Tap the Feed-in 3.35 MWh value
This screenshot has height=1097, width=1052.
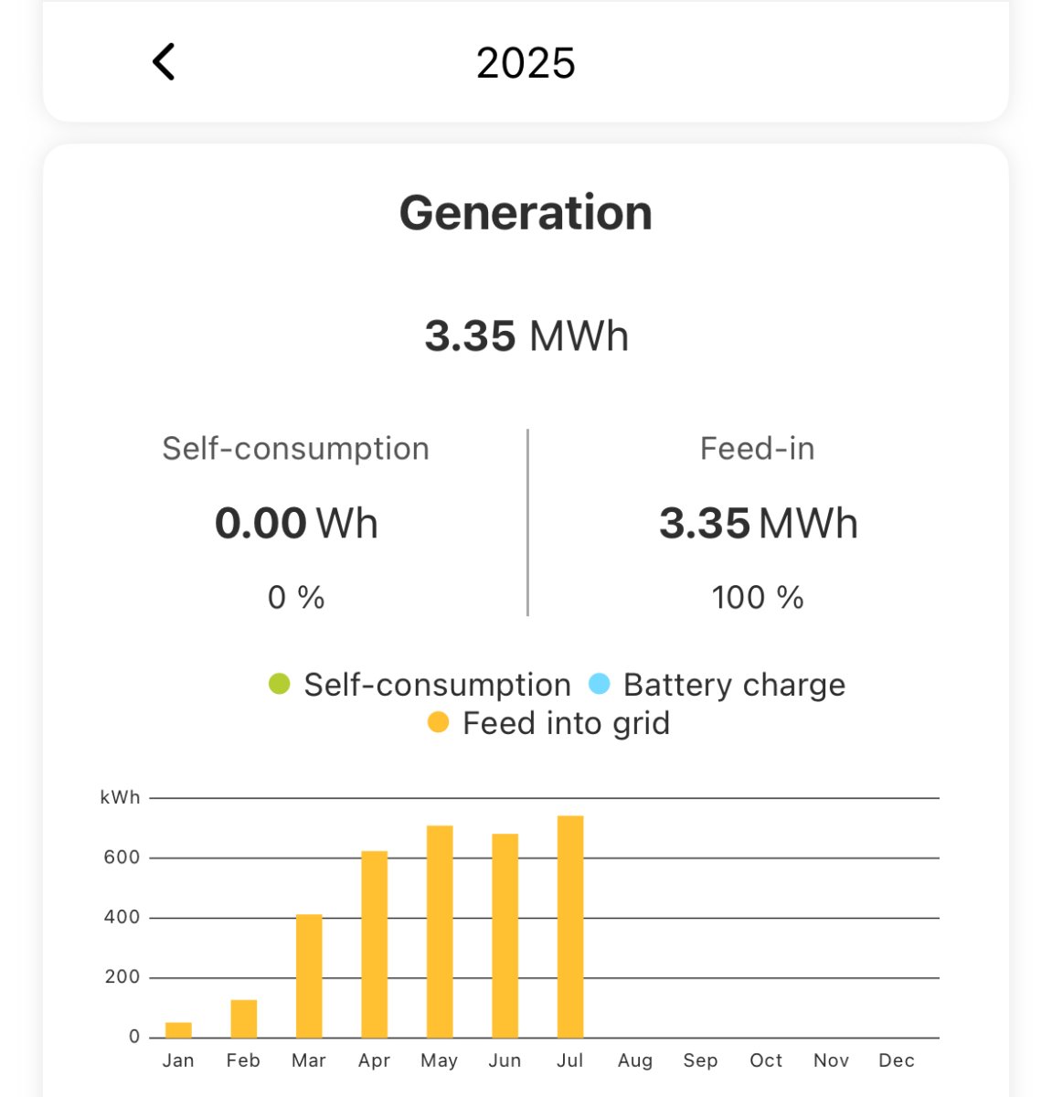(x=758, y=524)
